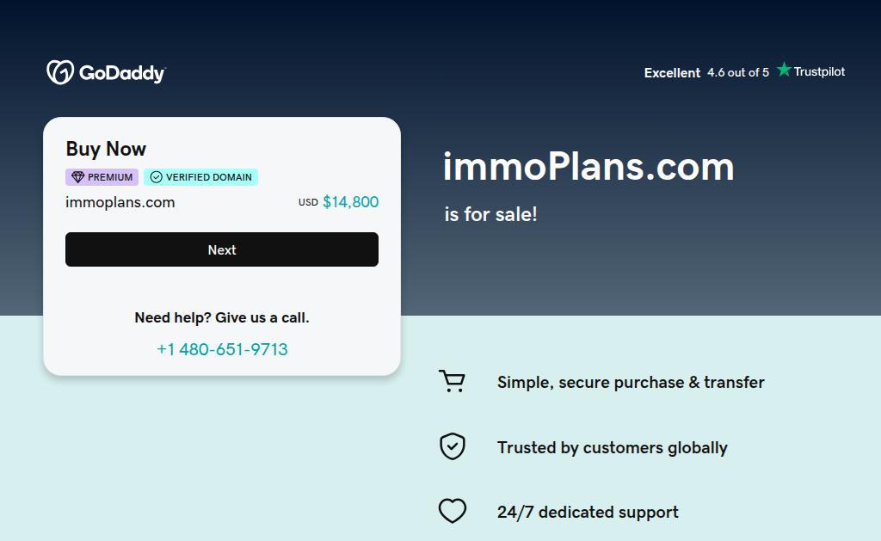
Task: Click the green Trustpilot star icon
Action: pyautogui.click(x=784, y=70)
